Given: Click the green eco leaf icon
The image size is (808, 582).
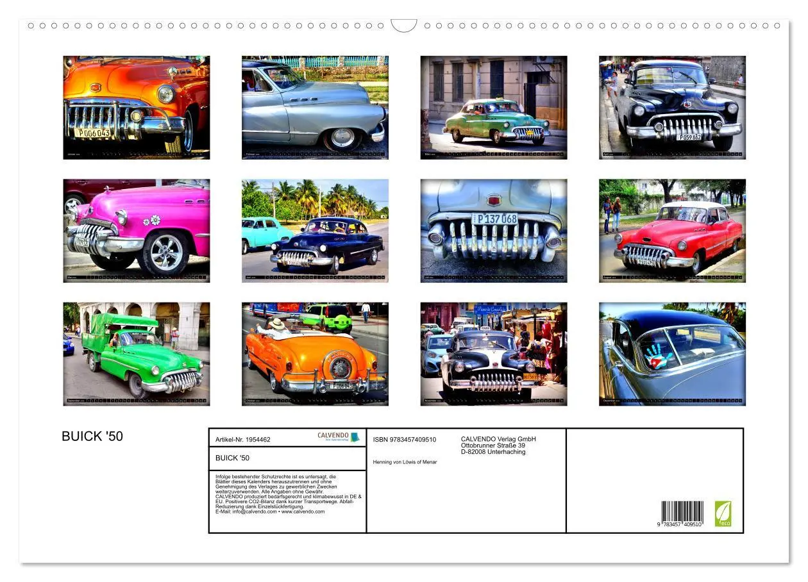Looking at the screenshot, I should [723, 513].
